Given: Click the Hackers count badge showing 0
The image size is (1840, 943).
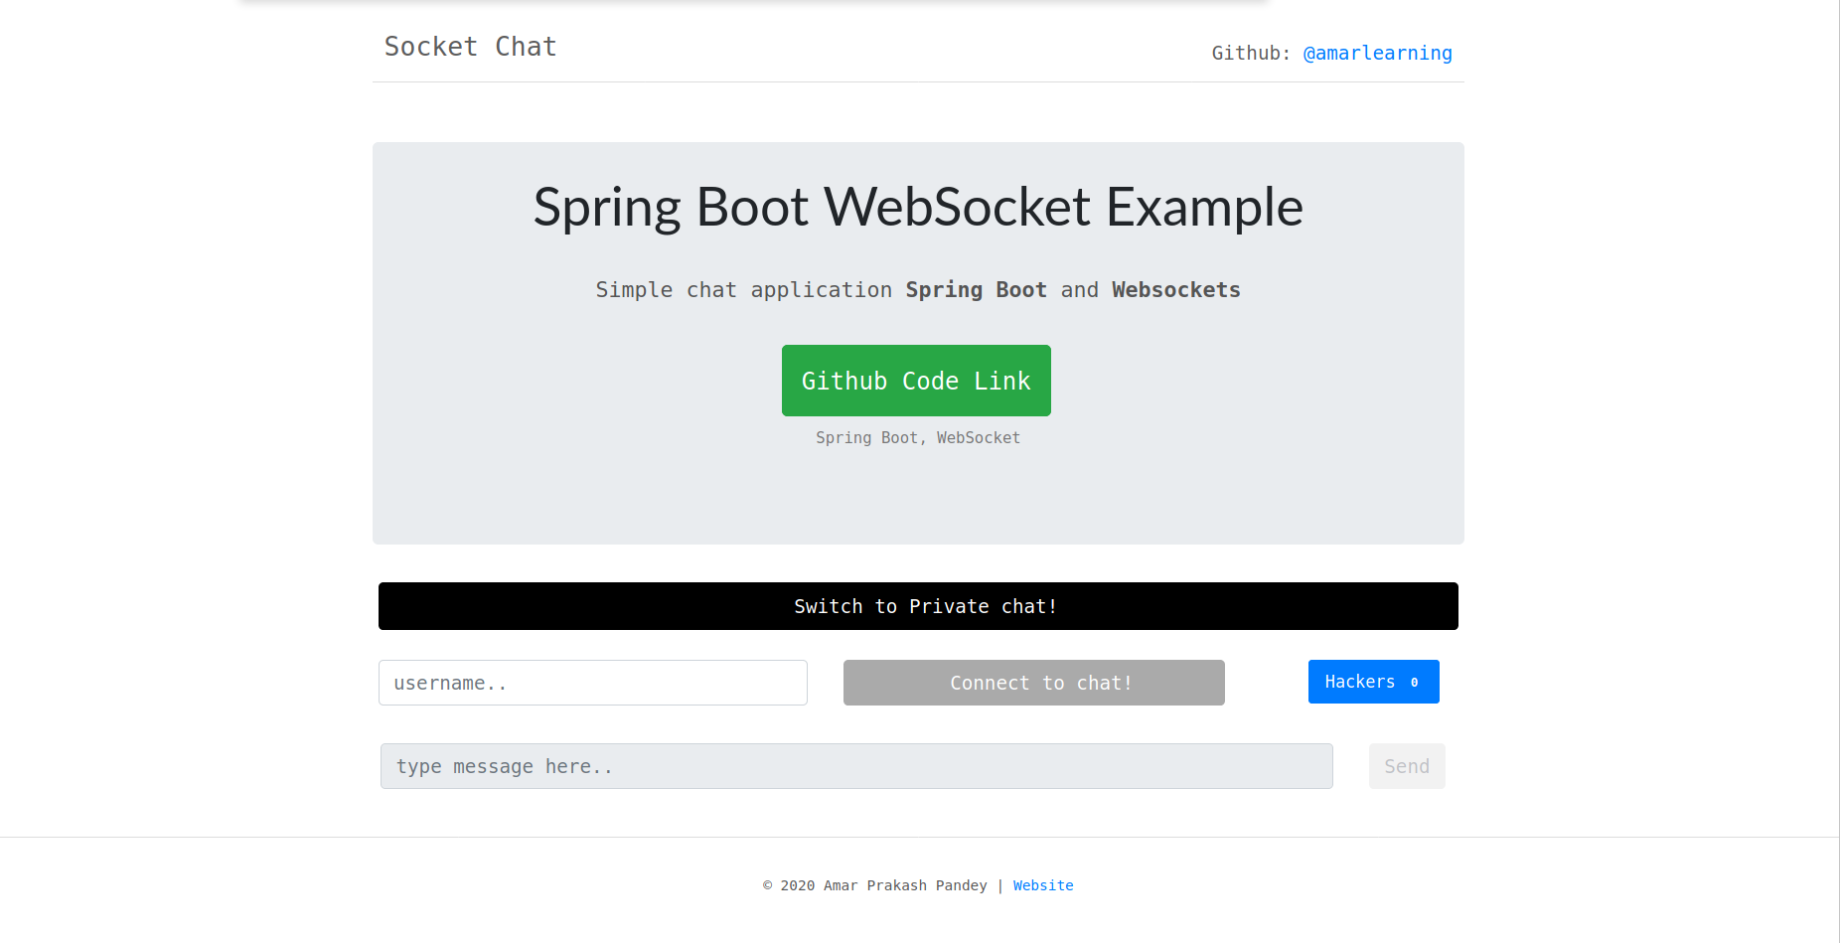Looking at the screenshot, I should click(x=1414, y=683).
